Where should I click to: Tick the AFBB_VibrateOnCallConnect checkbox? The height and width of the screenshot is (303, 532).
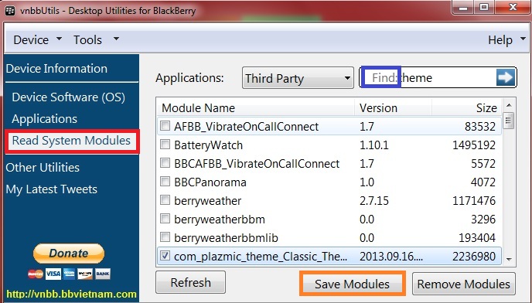pos(165,126)
